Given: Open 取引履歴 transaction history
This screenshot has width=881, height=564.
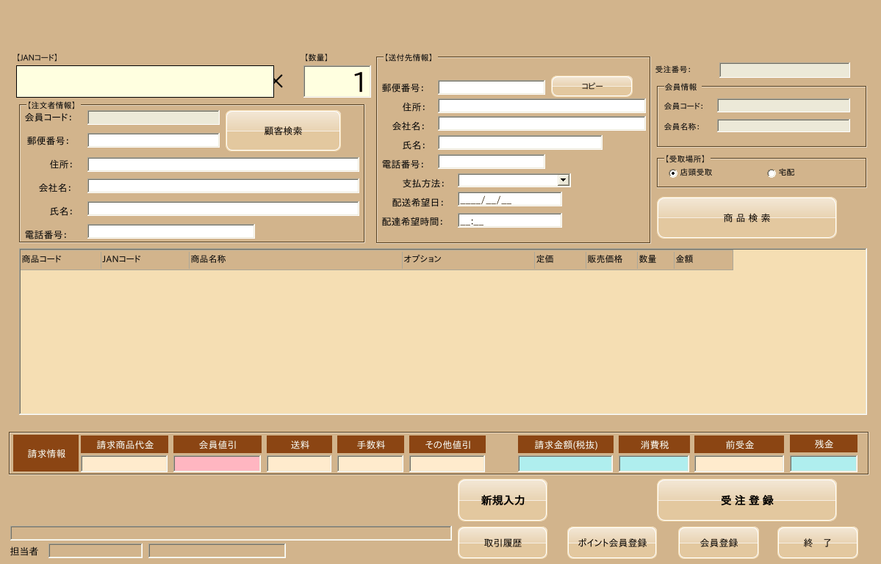Looking at the screenshot, I should click(x=503, y=543).
